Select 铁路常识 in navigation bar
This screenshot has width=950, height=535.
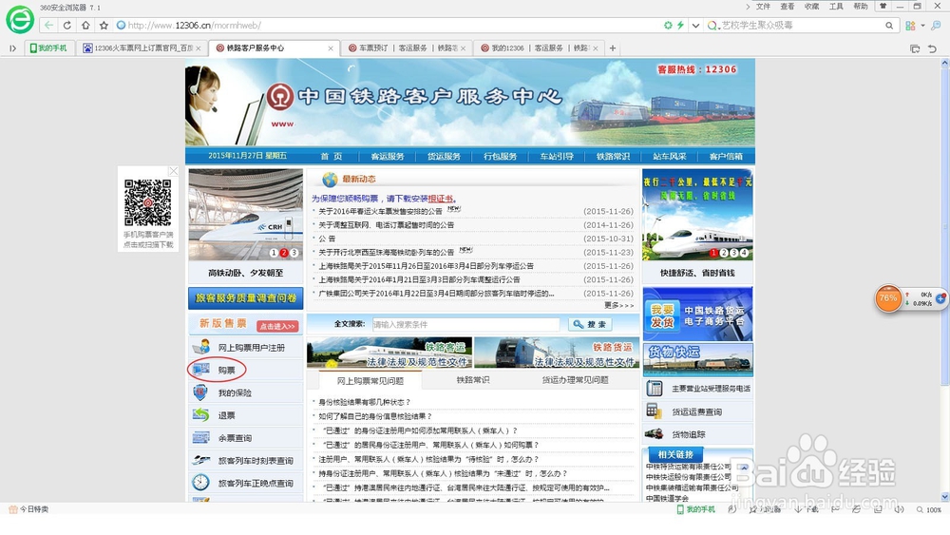(x=613, y=157)
